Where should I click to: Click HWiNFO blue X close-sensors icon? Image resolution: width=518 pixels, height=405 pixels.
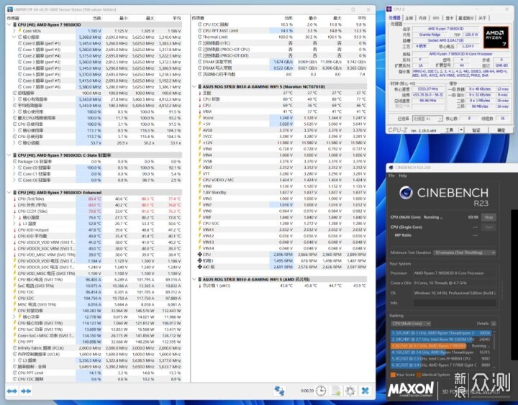(x=365, y=391)
